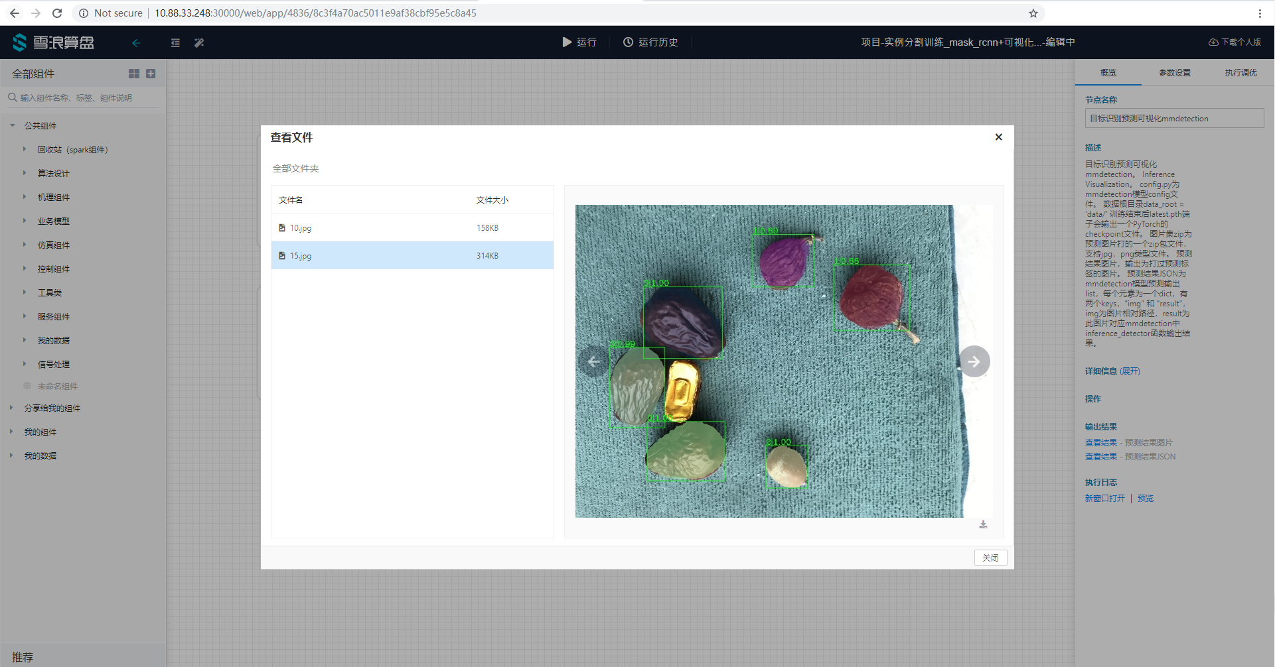Expand the 分享给我的组件 section
The width and height of the screenshot is (1275, 667).
pyautogui.click(x=11, y=408)
